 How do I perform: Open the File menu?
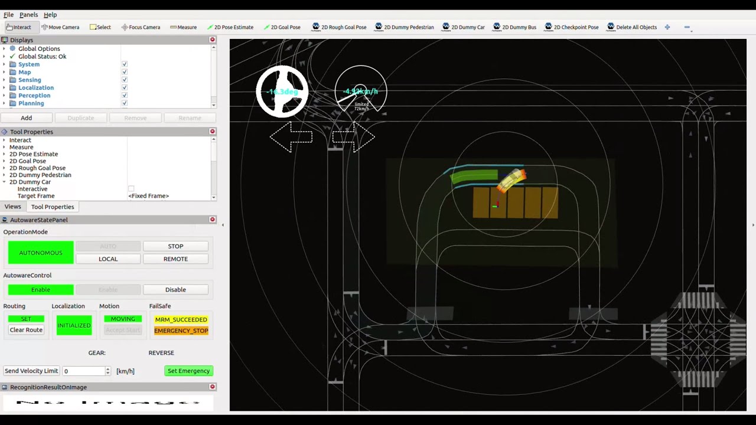click(x=8, y=15)
